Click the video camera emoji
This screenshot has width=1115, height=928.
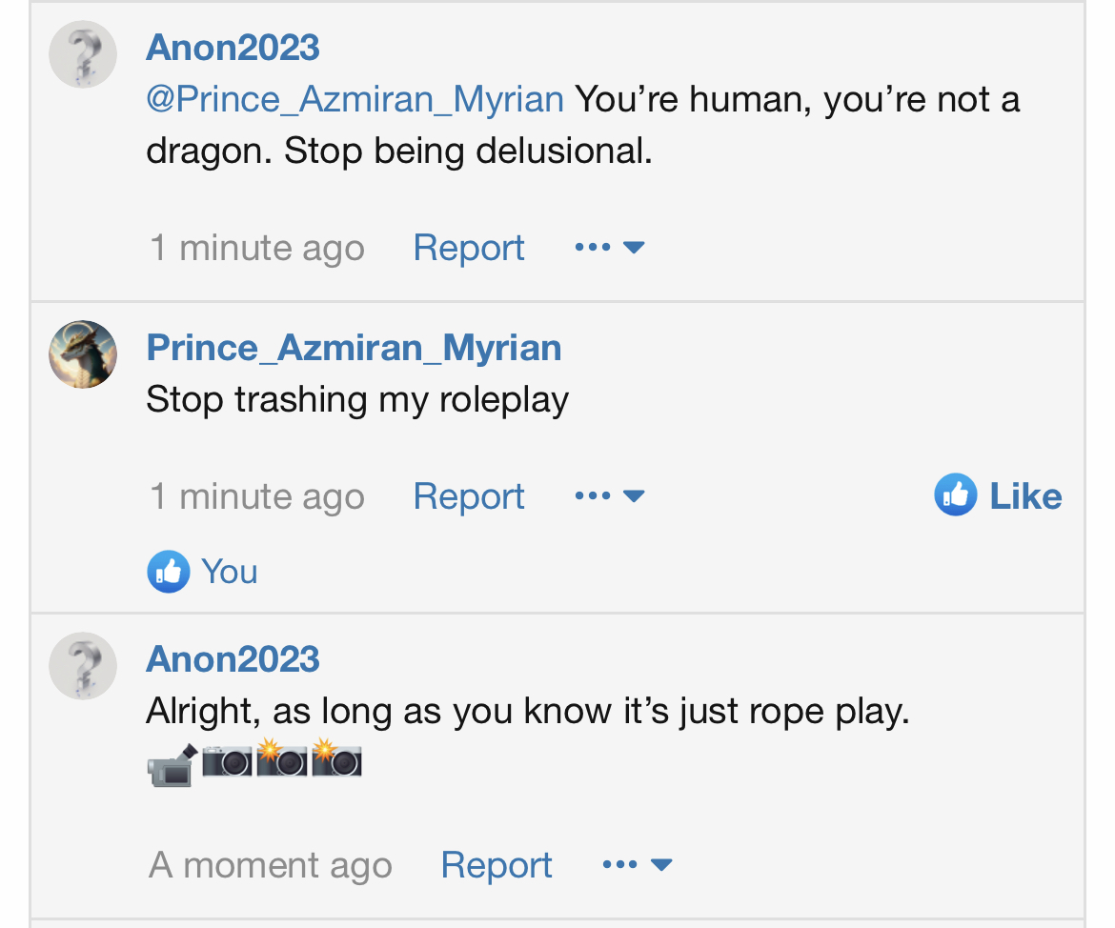pos(172,763)
